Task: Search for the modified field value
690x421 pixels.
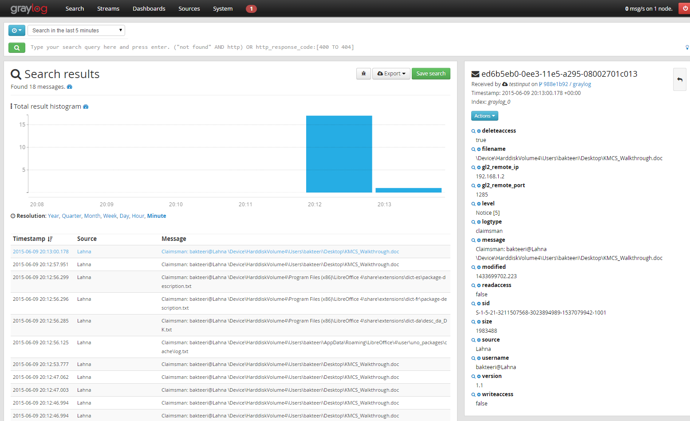Action: pos(473,268)
